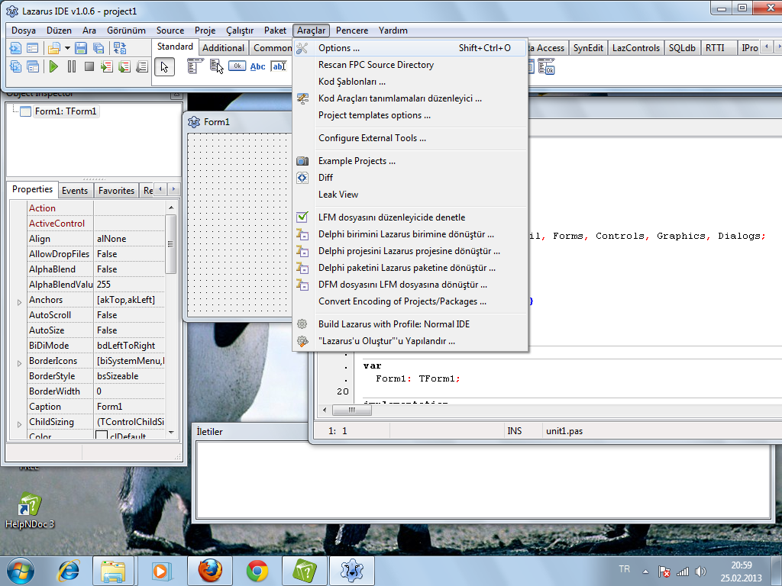Click the volume speaker icon in system tray

click(701, 572)
